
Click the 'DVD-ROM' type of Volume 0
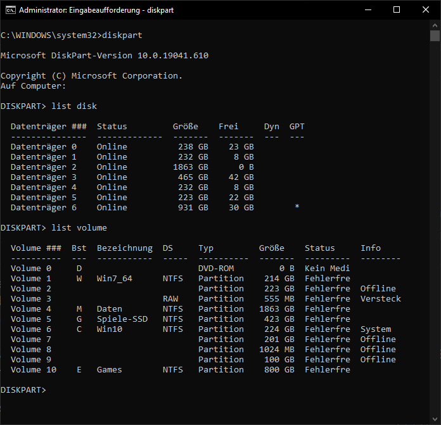pyautogui.click(x=216, y=268)
